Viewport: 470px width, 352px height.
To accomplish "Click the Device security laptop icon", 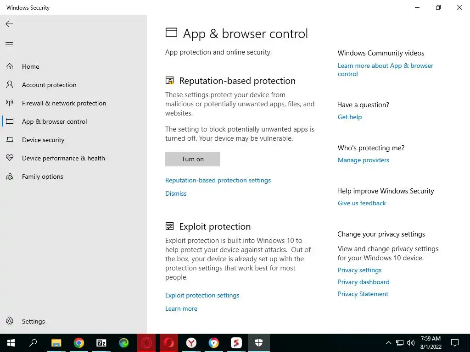I will pyautogui.click(x=10, y=139).
